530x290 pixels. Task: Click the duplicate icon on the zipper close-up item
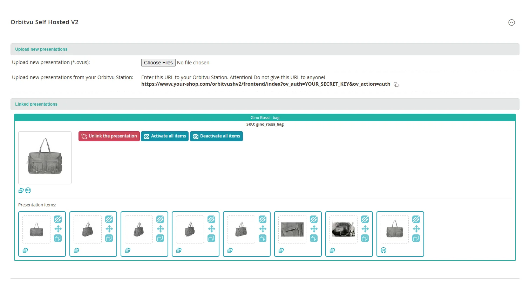click(x=314, y=238)
